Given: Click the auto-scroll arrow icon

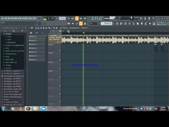Looking at the screenshot, I should coord(73,24).
